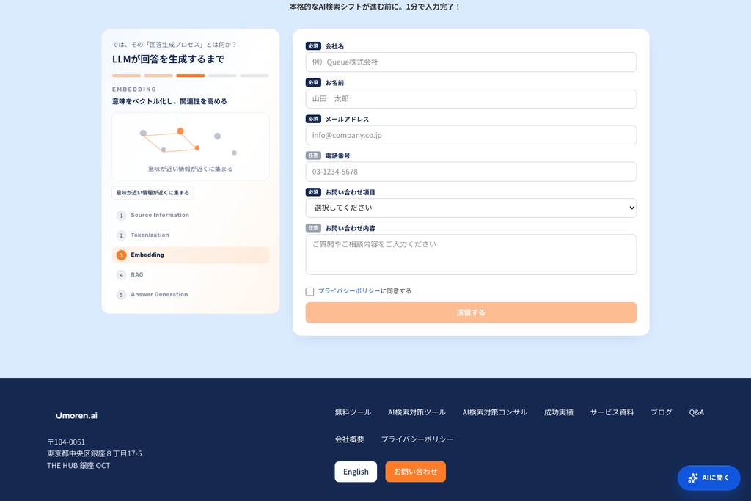Open 無料ツール footer link
The image size is (751, 501).
pos(353,412)
